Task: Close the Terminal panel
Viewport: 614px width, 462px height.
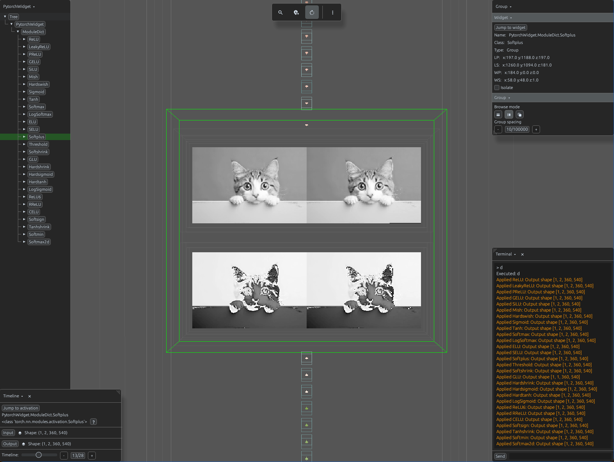Action: pos(523,254)
